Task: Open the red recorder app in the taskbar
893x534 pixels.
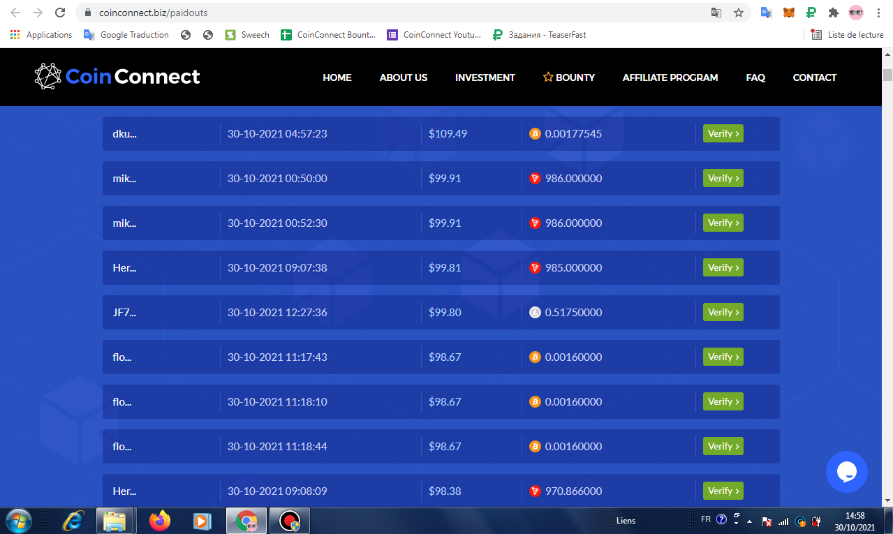Action: point(290,521)
